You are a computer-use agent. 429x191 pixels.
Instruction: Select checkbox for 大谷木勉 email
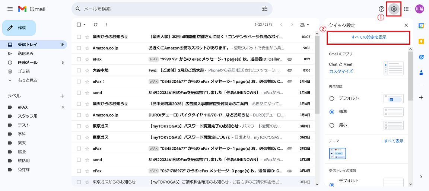(x=79, y=70)
